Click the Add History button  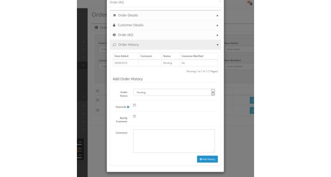[207, 159]
